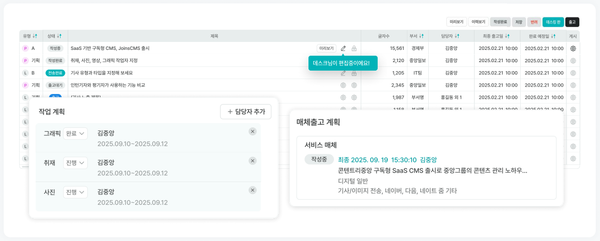Open the 취재 status dropdown showing 진행
The width and height of the screenshot is (600, 241).
point(75,163)
